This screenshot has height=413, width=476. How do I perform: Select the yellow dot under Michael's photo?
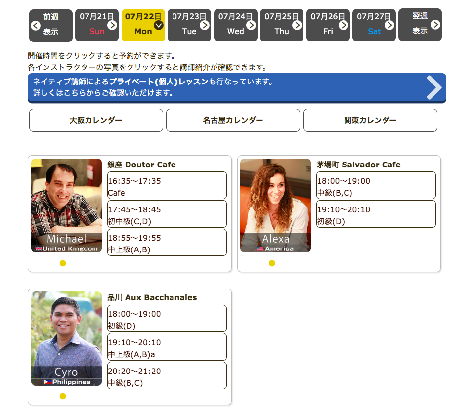click(x=63, y=263)
